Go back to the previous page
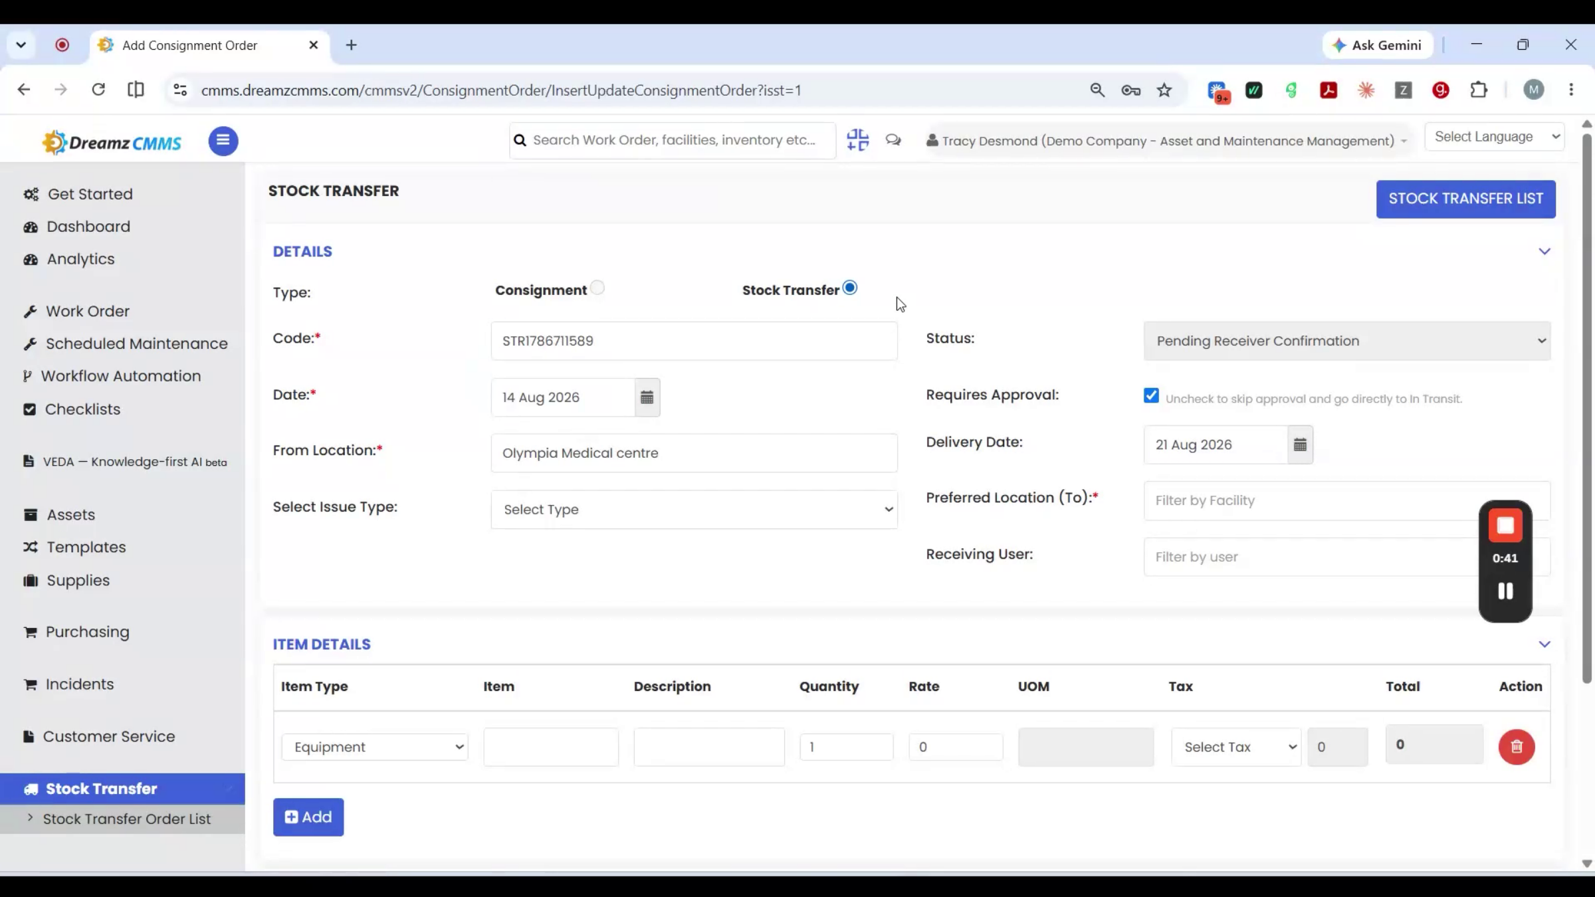1595x897 pixels. 24,90
